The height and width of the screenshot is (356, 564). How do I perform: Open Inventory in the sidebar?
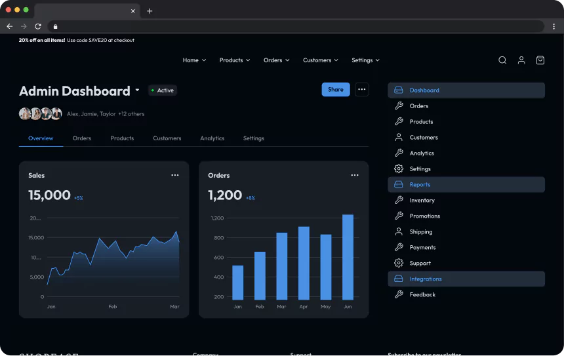click(422, 201)
